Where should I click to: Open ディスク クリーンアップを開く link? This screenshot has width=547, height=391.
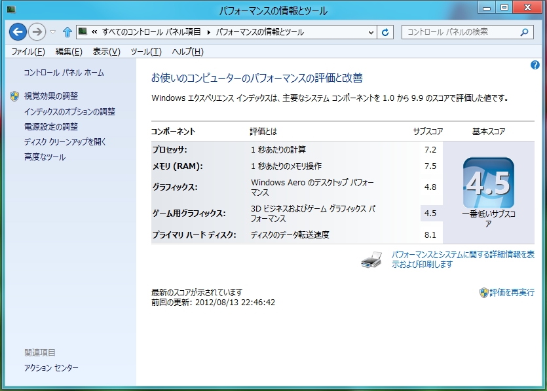point(65,141)
